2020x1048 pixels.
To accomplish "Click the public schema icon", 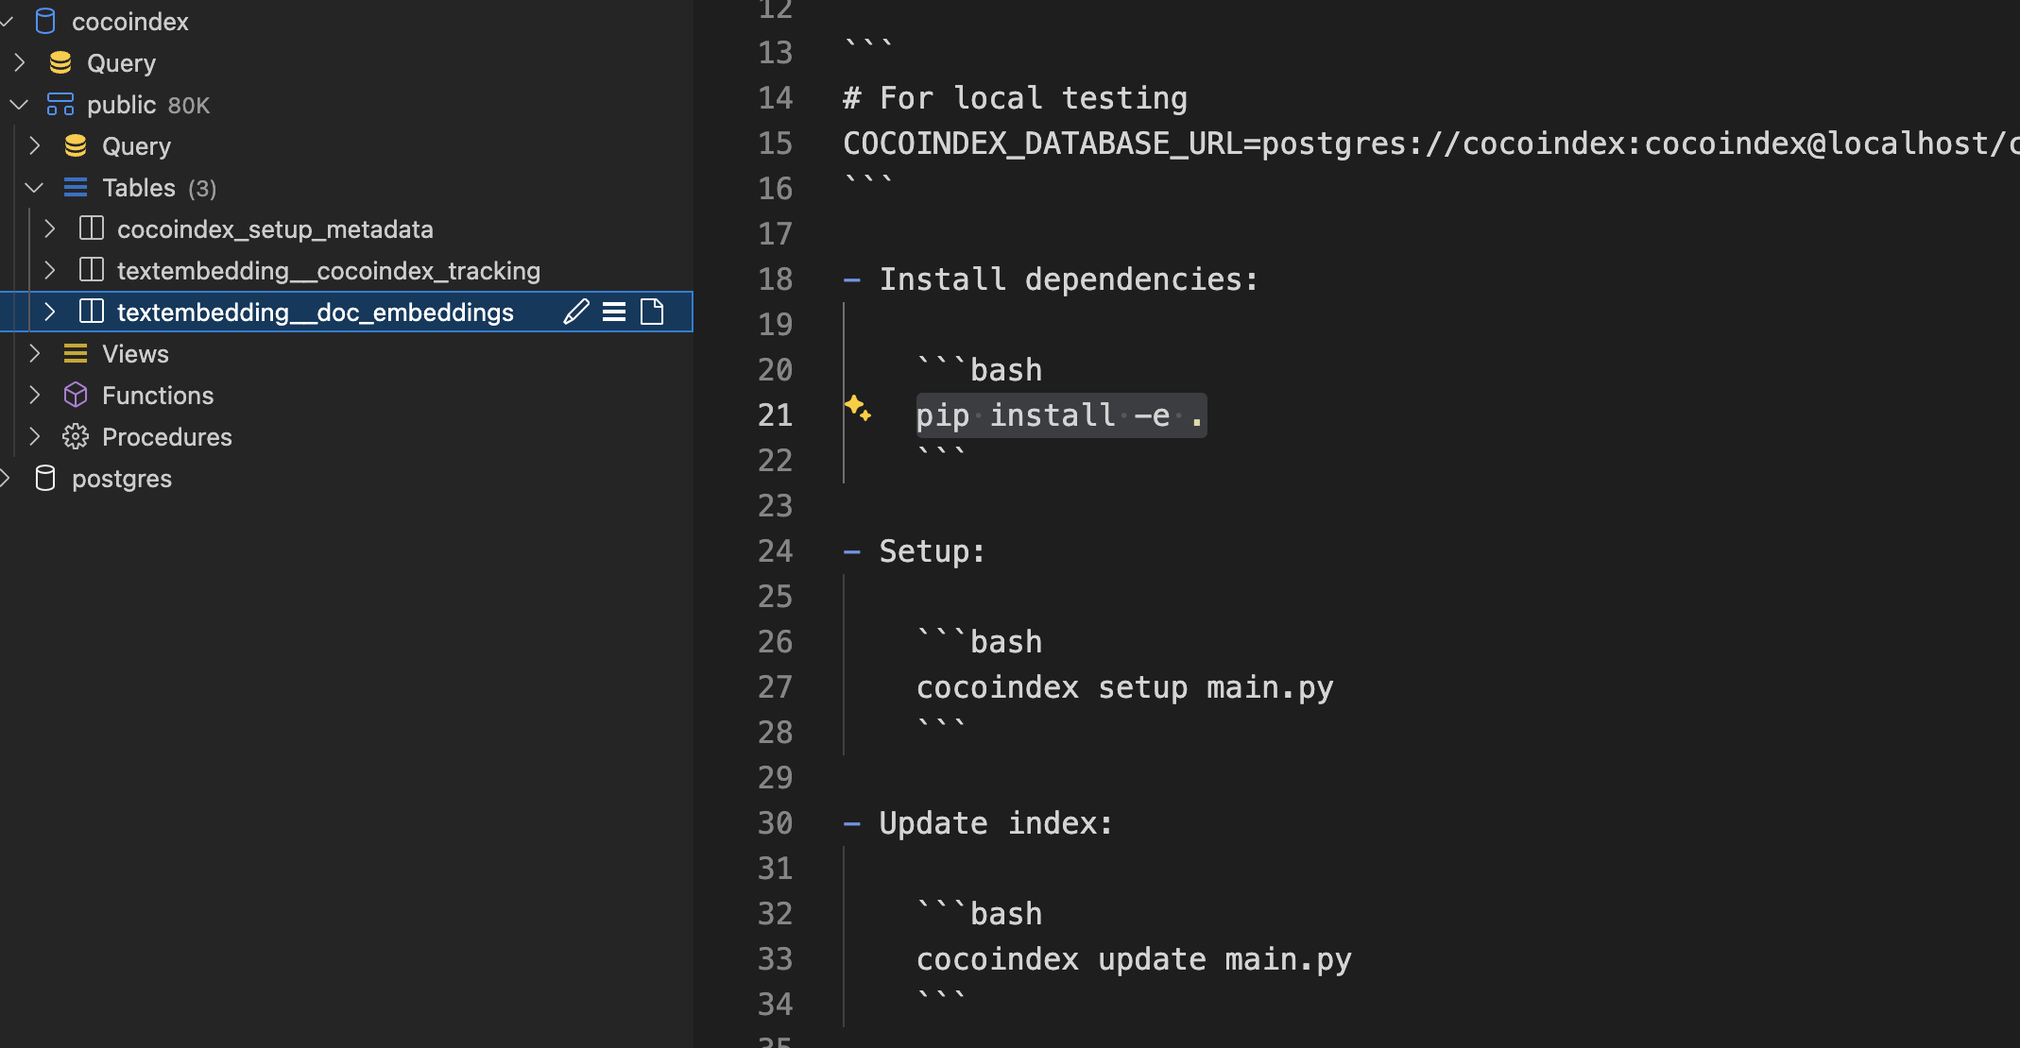I will [x=60, y=104].
